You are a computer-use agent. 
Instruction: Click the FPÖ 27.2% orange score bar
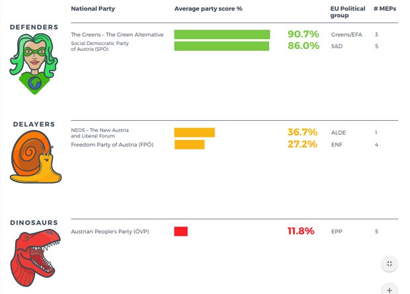coord(189,145)
